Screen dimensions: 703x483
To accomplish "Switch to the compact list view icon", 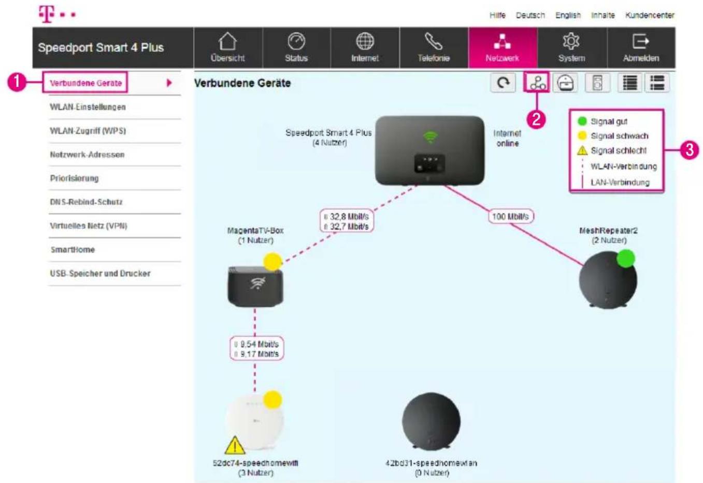I will pyautogui.click(x=630, y=83).
